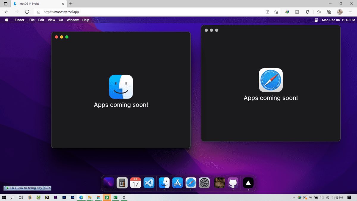Click the large Safari icon in the Safari window
This screenshot has height=201, width=357.
click(x=271, y=80)
